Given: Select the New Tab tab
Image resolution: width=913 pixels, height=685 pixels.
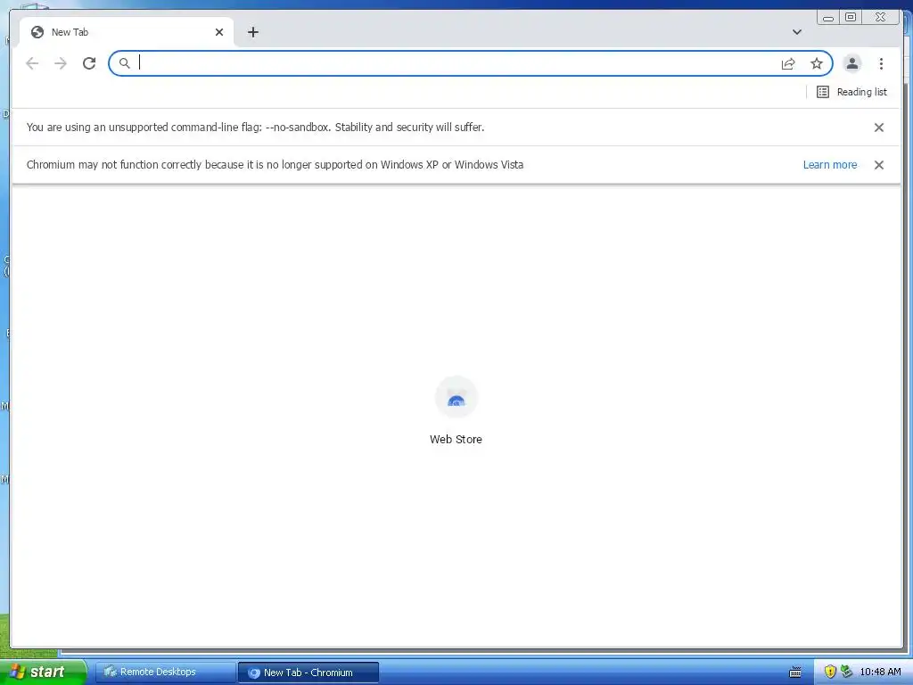Looking at the screenshot, I should tap(127, 32).
